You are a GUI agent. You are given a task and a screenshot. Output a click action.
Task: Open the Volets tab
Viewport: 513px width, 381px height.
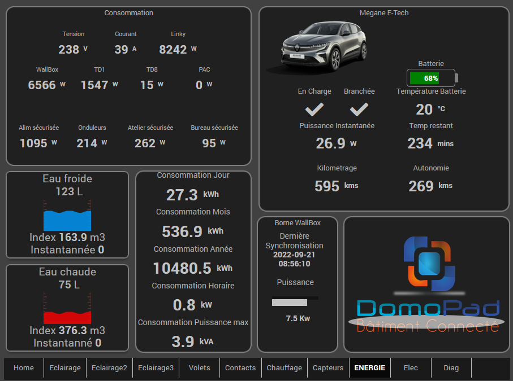[199, 367]
